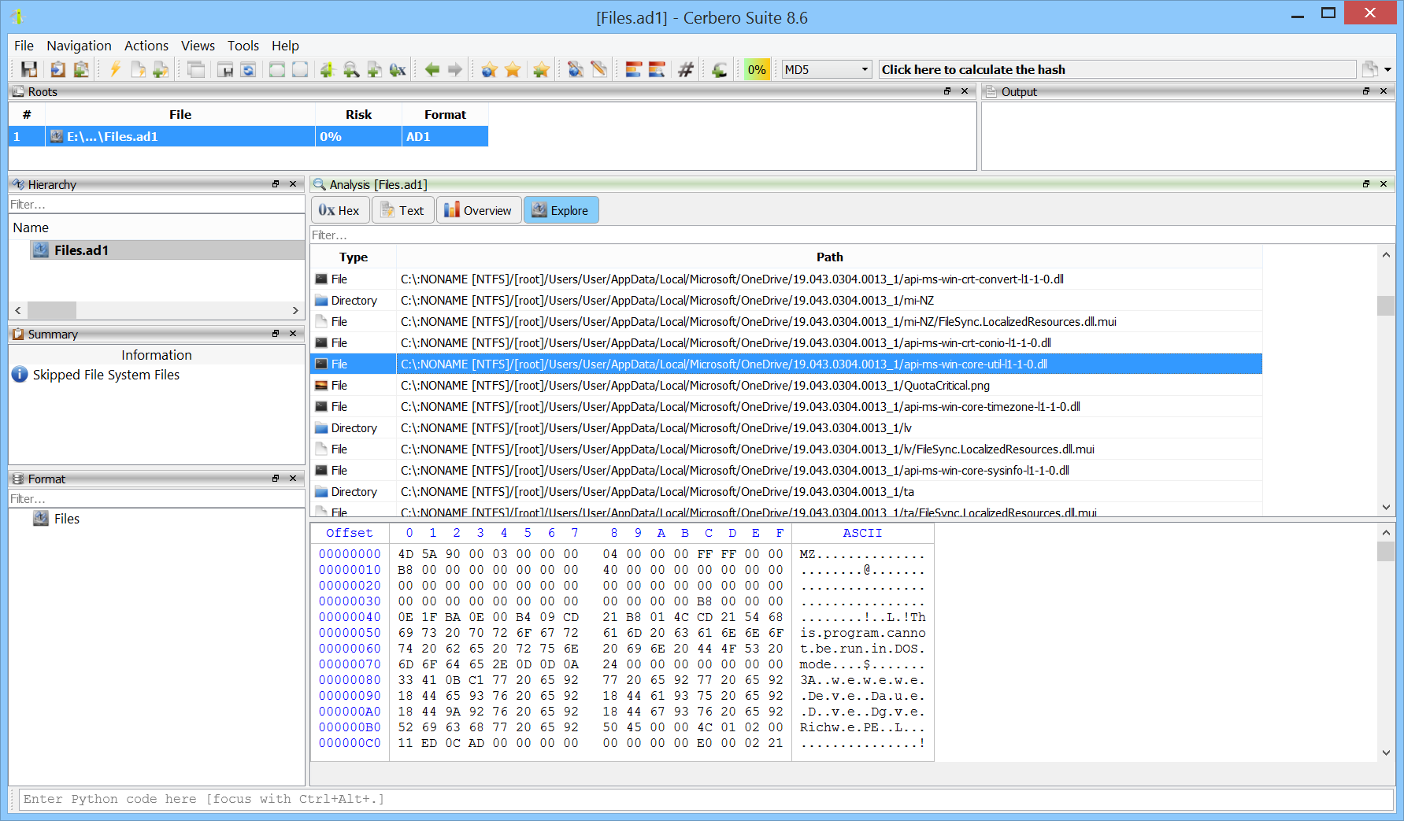Click the plain gold star icon

(x=513, y=70)
